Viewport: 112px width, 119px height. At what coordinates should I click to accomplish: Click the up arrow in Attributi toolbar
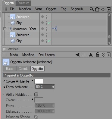[x=91, y=55]
